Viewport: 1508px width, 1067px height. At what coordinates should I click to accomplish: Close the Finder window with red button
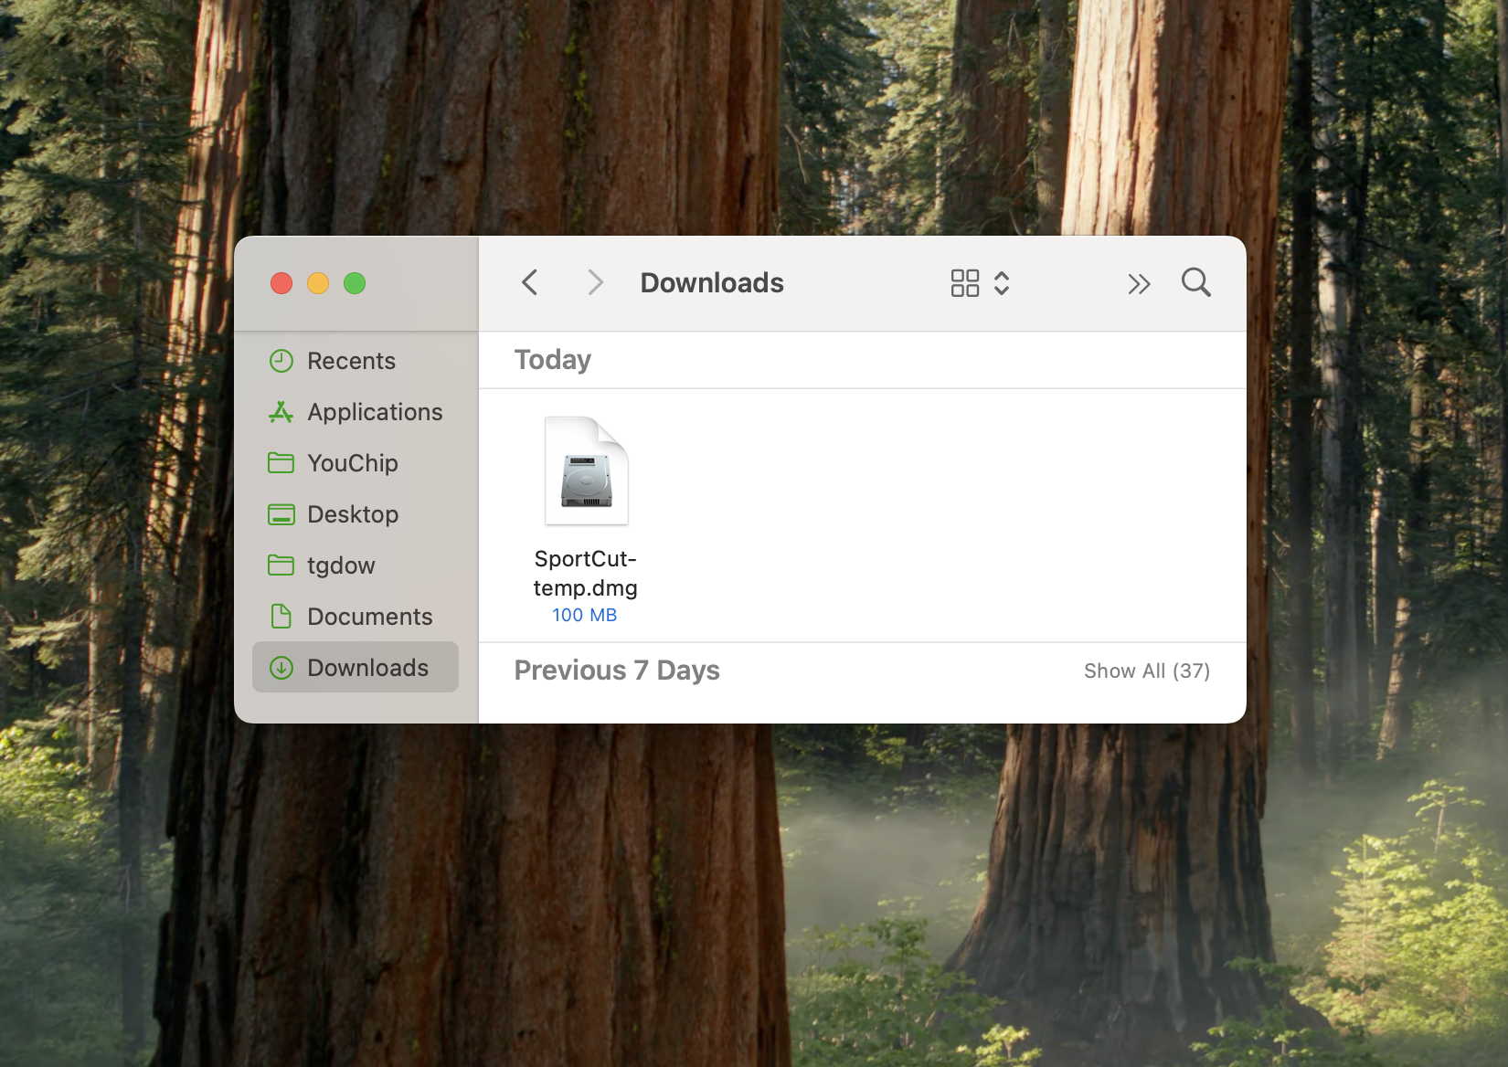(x=281, y=283)
